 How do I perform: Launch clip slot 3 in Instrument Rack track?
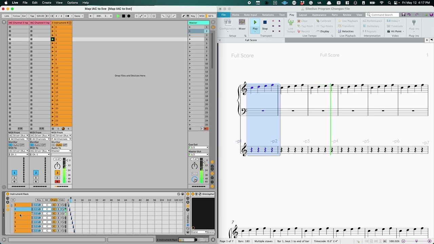[x=53, y=39]
